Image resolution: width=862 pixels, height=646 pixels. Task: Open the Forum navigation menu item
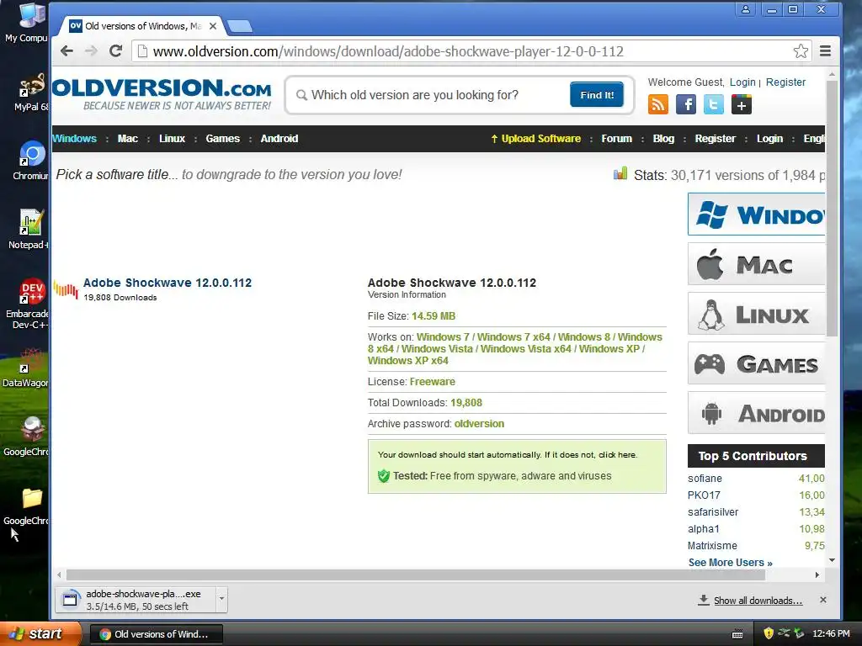tap(617, 139)
